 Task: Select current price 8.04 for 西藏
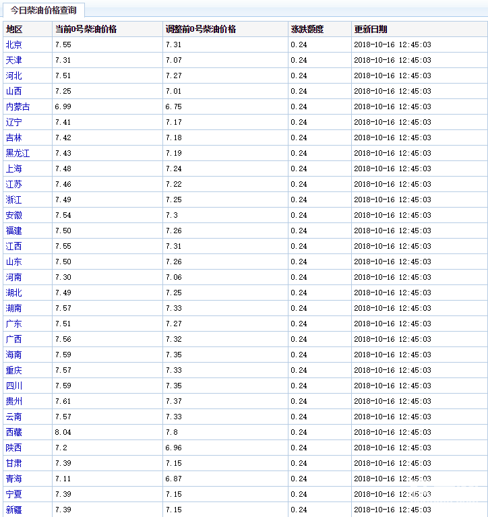[63, 432]
